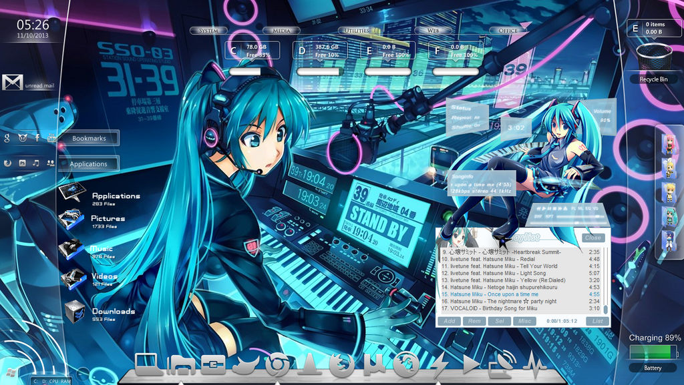Select track 16 The nightmare party night
The image size is (684, 385).
(520, 301)
